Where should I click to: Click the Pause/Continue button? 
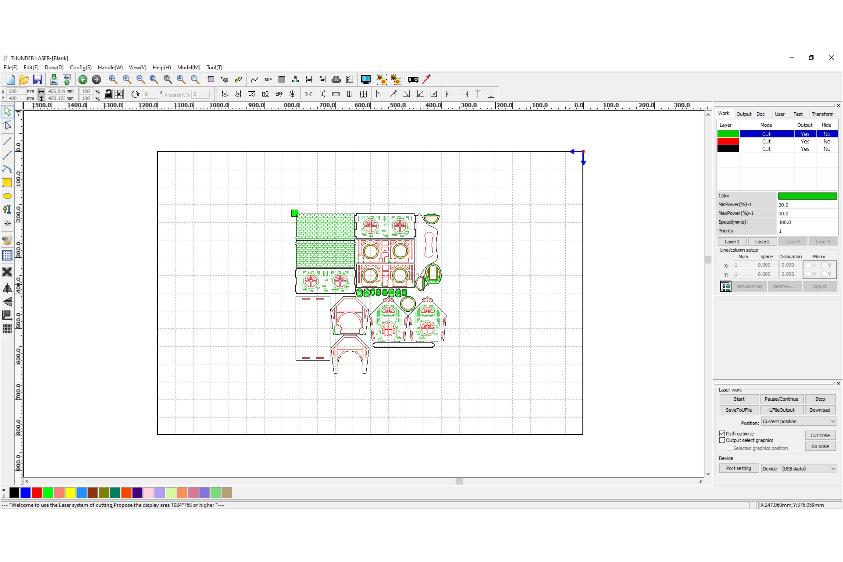tap(781, 399)
